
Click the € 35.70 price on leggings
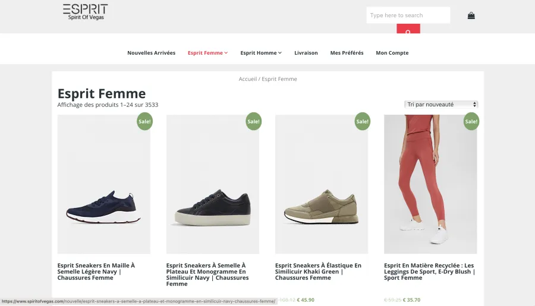click(411, 300)
